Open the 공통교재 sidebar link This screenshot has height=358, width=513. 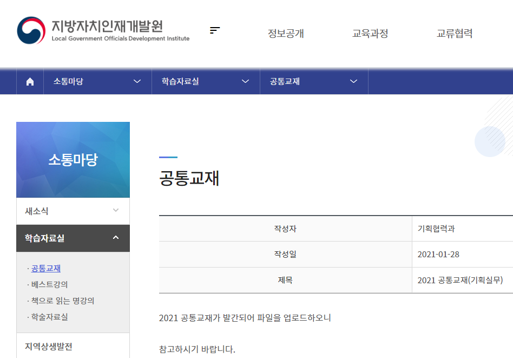click(x=46, y=268)
